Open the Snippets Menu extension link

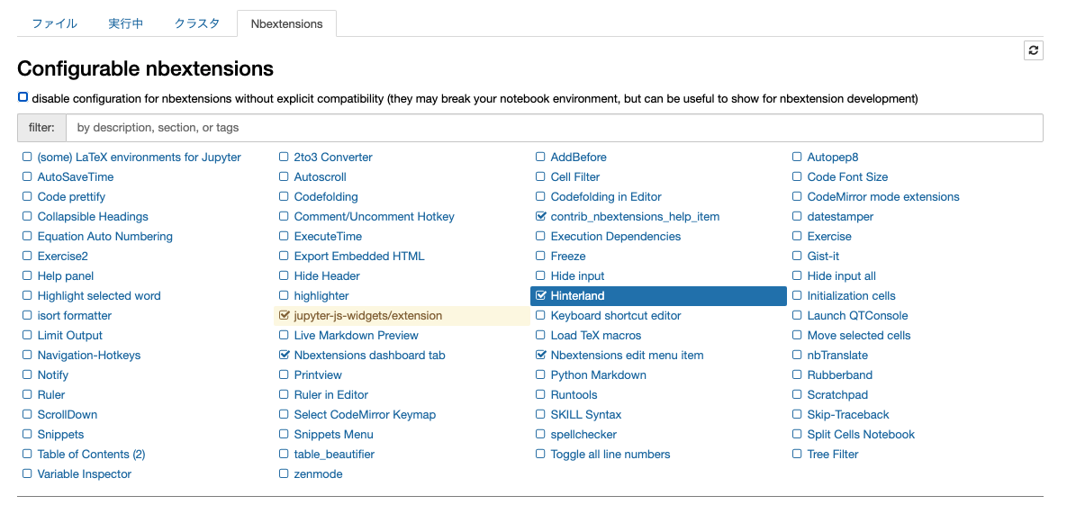(333, 434)
